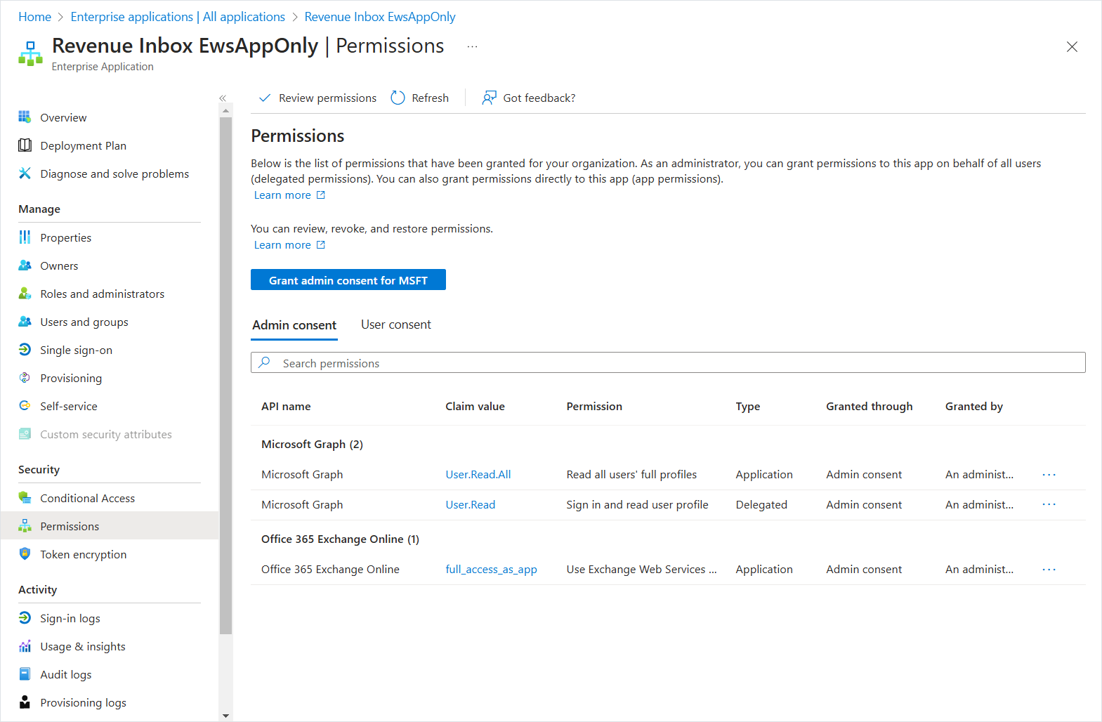Go to Home breadcrumb link
The width and height of the screenshot is (1102, 722).
34,16
